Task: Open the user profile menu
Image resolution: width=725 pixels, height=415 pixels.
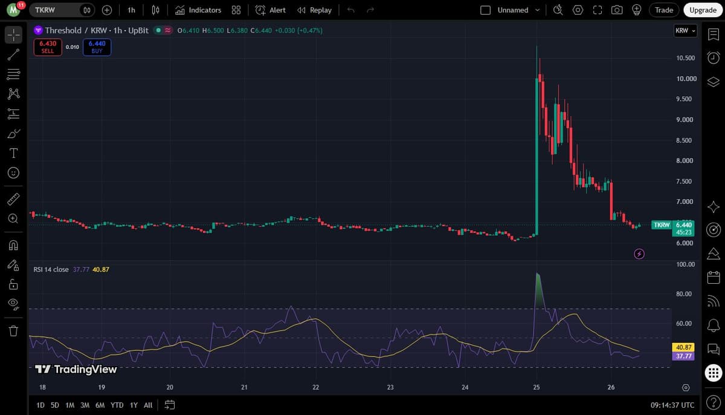Action: [x=14, y=10]
